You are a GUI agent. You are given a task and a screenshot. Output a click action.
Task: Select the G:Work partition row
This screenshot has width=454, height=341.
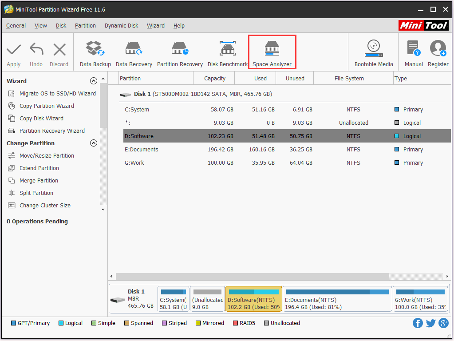click(x=287, y=163)
